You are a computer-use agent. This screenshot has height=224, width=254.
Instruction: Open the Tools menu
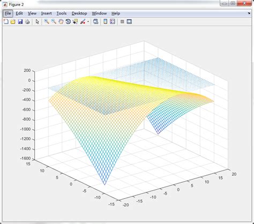tap(62, 13)
